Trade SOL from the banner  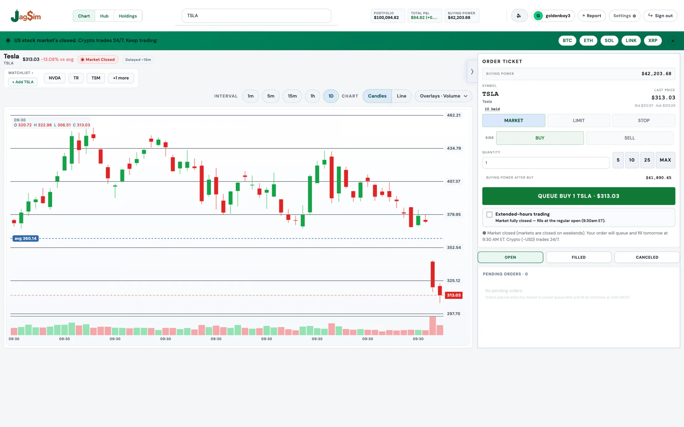click(x=609, y=41)
